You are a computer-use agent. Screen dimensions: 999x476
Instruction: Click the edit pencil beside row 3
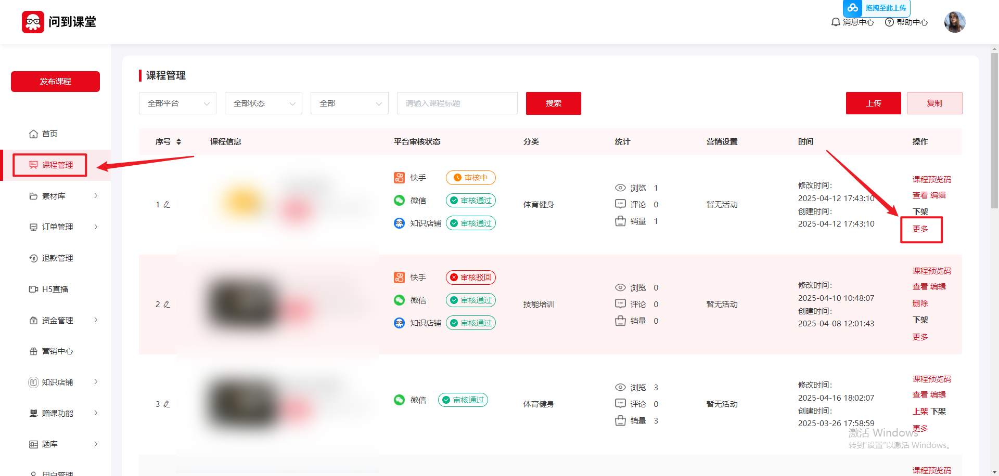166,404
